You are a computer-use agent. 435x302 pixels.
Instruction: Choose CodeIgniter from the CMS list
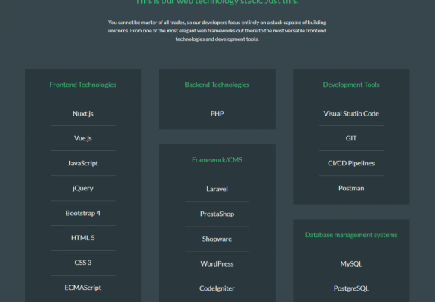[x=217, y=288]
